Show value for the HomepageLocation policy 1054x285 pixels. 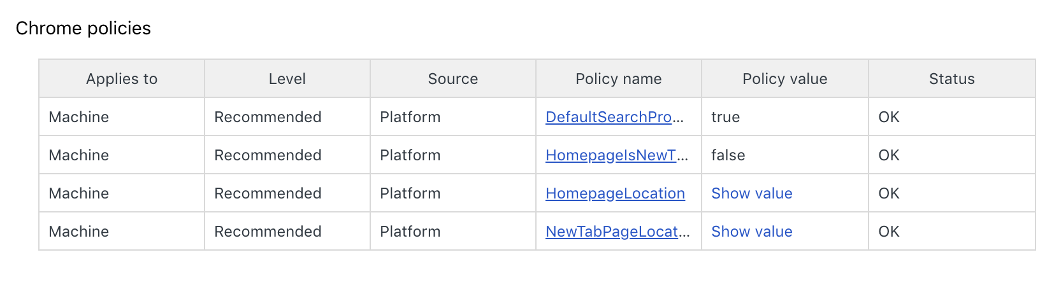coord(751,193)
